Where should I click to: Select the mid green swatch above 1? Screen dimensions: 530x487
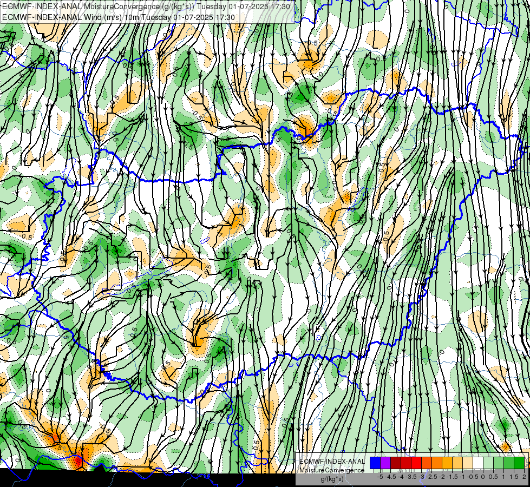coord(509,463)
